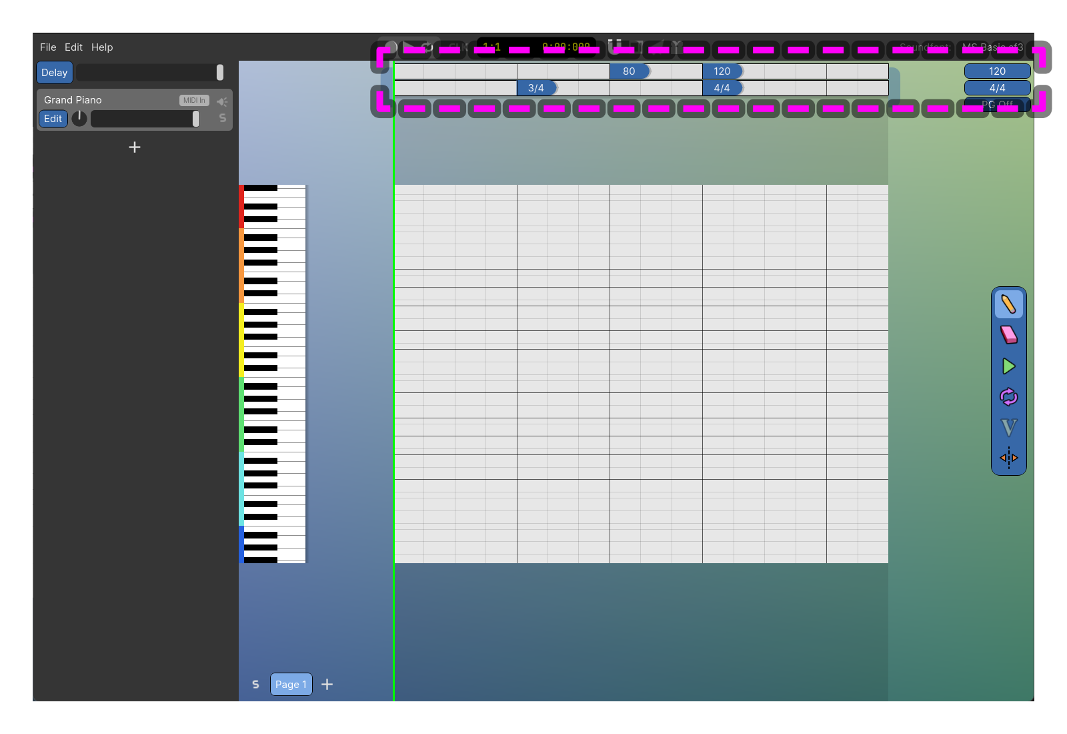Mute the Grand Piano track speaker
Image resolution: width=1067 pixels, height=734 pixels.
(222, 101)
